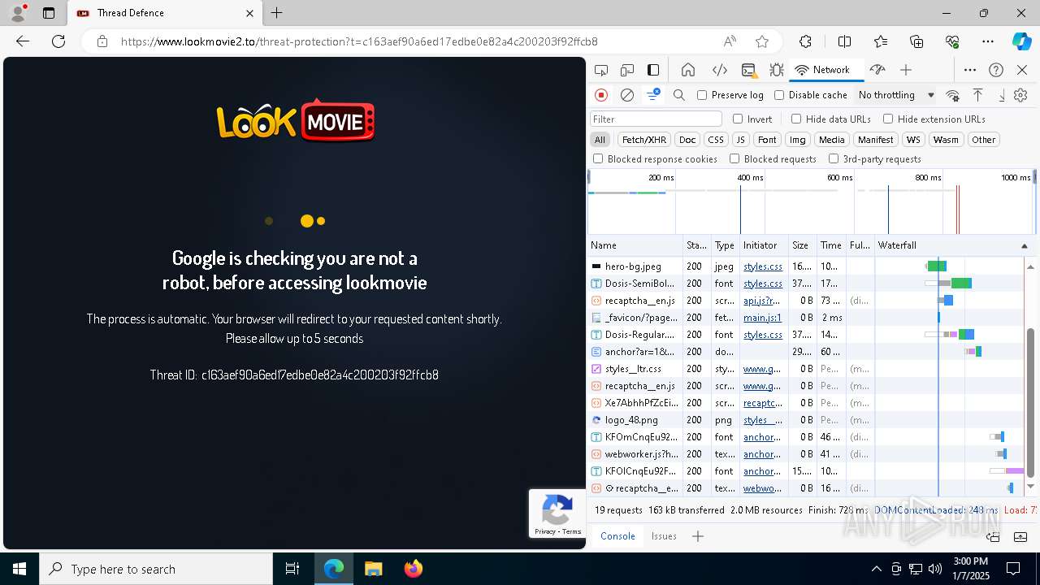The width and height of the screenshot is (1040, 585).
Task: Open network conditions wifi-gear icon
Action: 952,95
